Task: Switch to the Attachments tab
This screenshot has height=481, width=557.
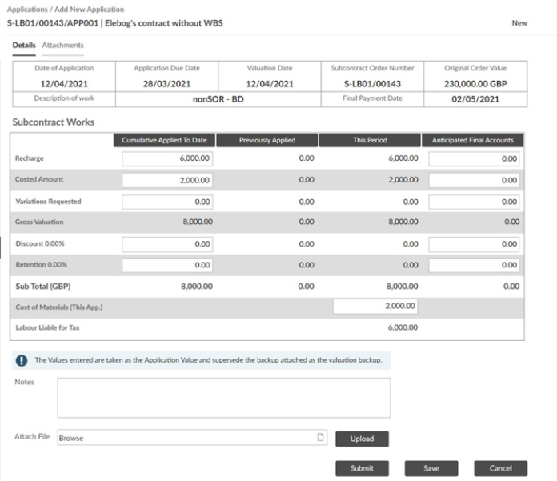Action: 62,46
